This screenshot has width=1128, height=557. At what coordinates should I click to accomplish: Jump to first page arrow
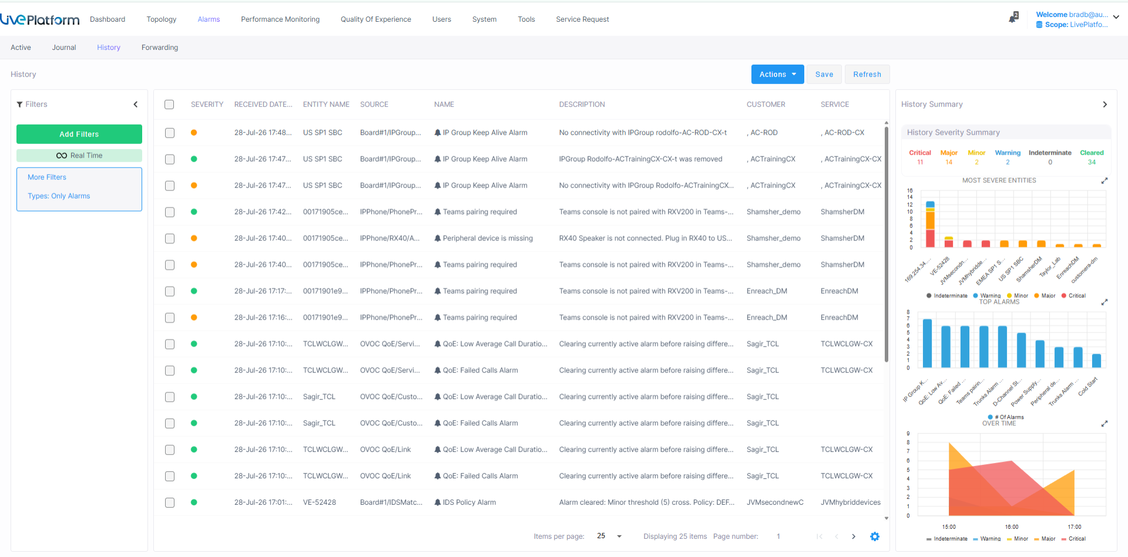click(x=820, y=536)
